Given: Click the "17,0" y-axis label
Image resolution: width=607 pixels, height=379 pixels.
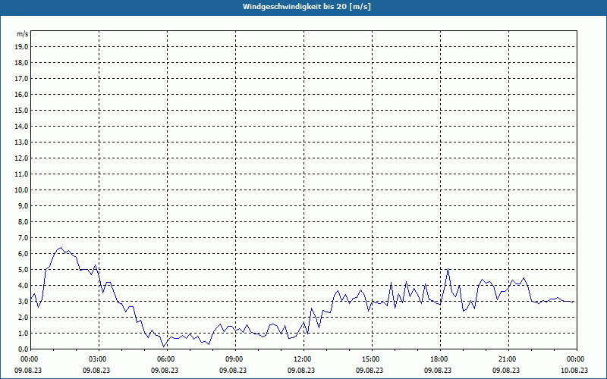Looking at the screenshot, I should click(x=22, y=79).
